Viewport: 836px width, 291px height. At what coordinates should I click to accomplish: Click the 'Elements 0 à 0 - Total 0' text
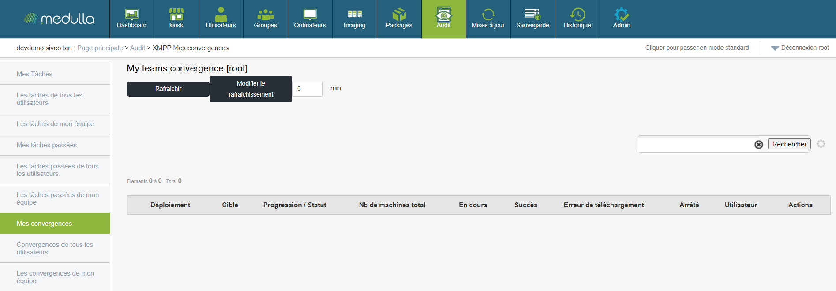(x=154, y=181)
